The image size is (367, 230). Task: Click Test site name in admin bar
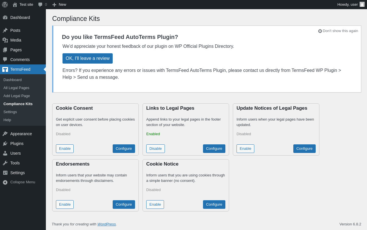pyautogui.click(x=26, y=4)
